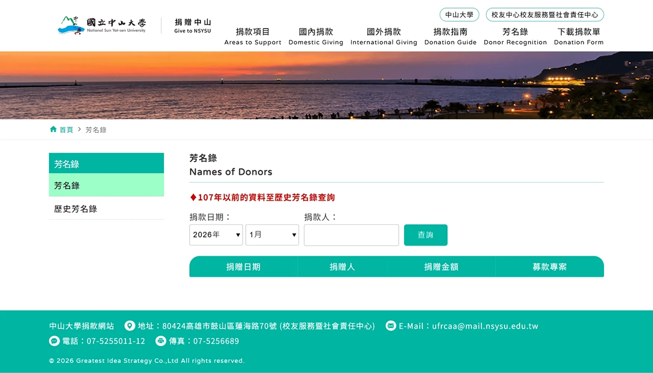Image resolution: width=653 pixels, height=373 pixels.
Task: Select 芳名錄 in the highlighted sidebar item
Action: 106,185
